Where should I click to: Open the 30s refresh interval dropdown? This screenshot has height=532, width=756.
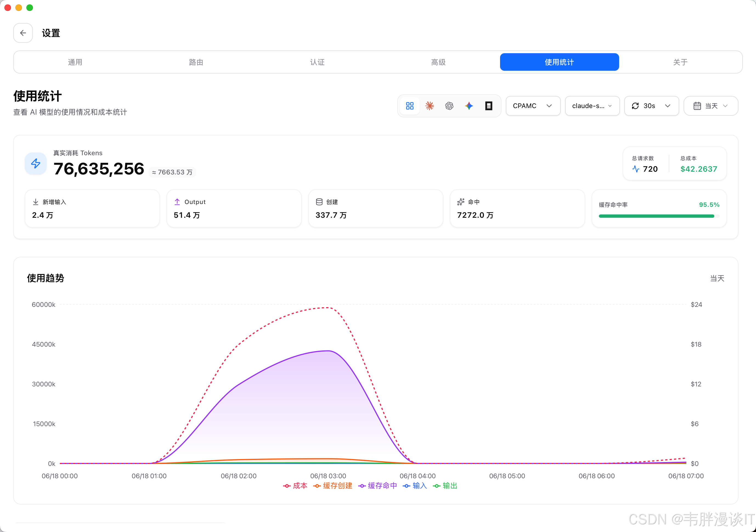click(651, 106)
